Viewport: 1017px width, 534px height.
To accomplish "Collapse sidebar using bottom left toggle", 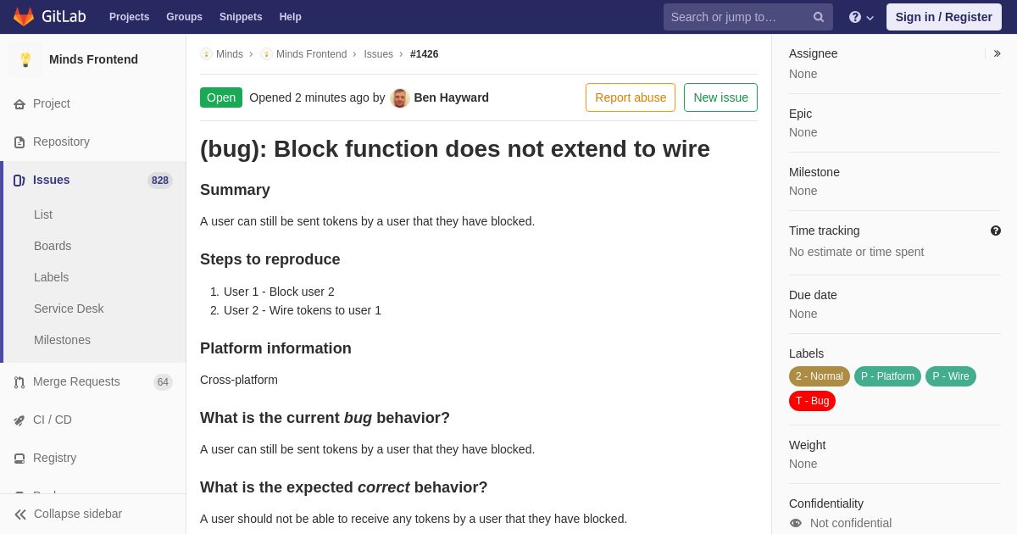I will 68,514.
